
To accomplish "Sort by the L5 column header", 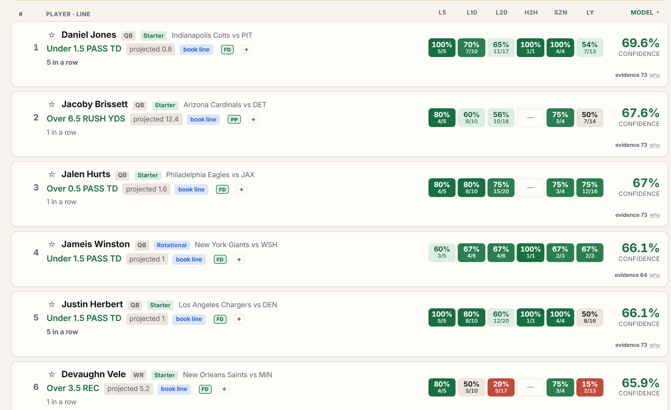I will click(442, 12).
